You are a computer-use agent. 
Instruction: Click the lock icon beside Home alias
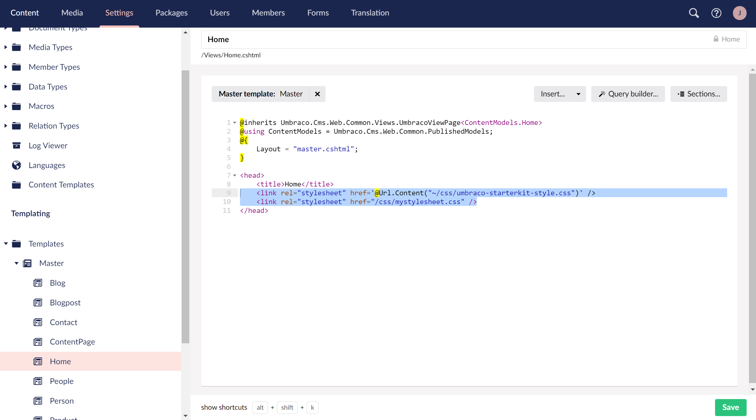pos(716,39)
